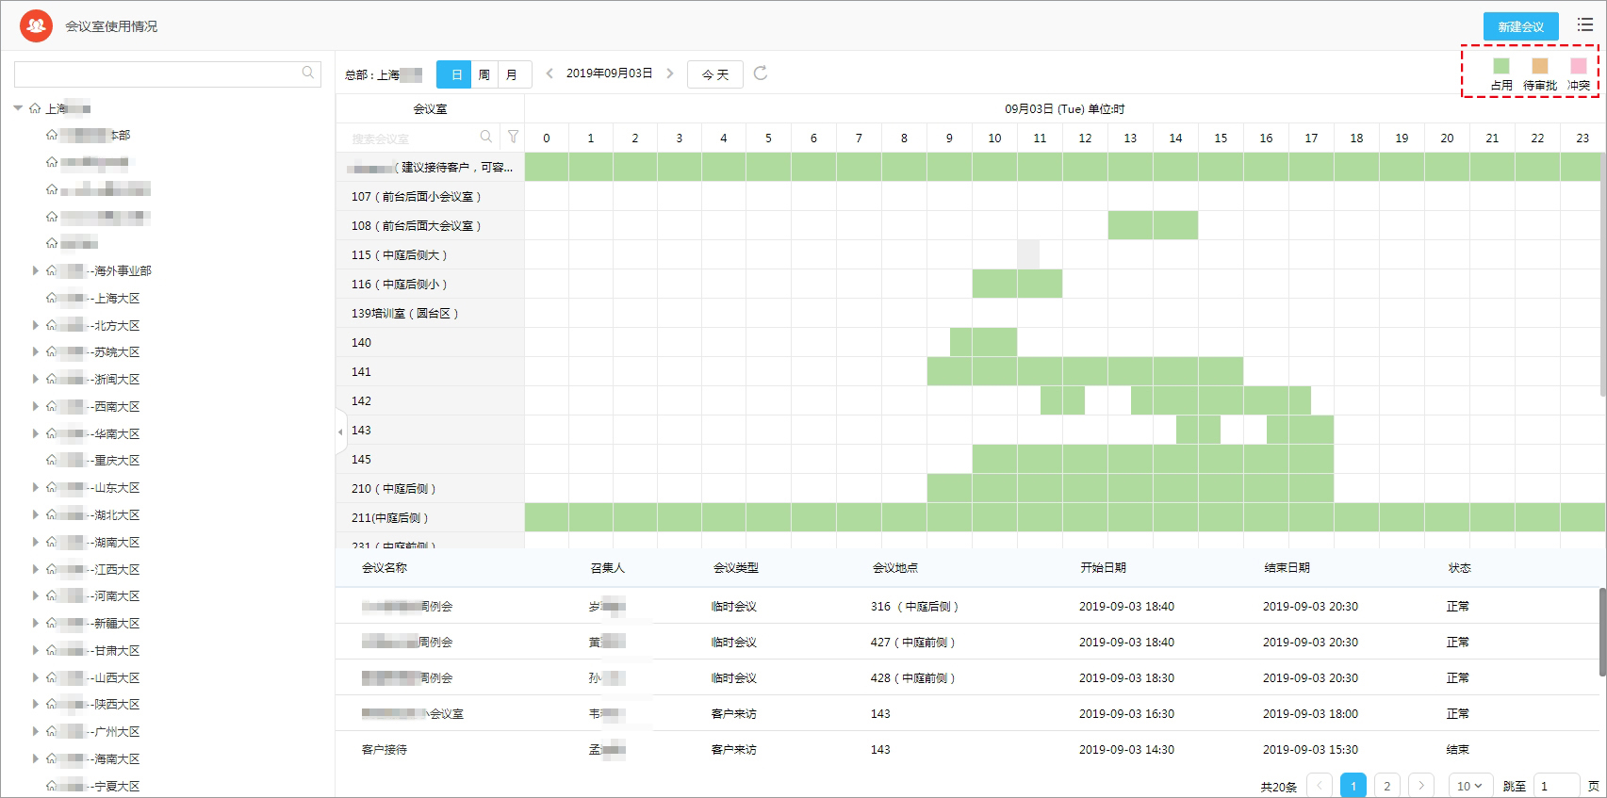Click the occupied block in room 116 row
Viewport: 1607px width, 798px height.
coord(1018,284)
